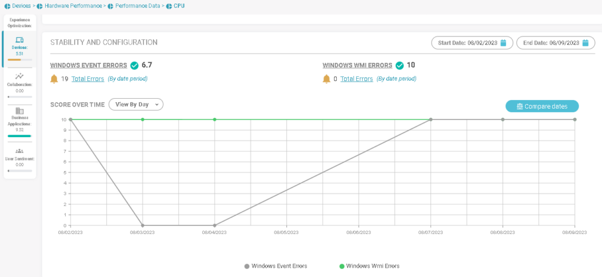Select the Business Applications building icon
Viewport: 602px width, 277px height.
[19, 111]
